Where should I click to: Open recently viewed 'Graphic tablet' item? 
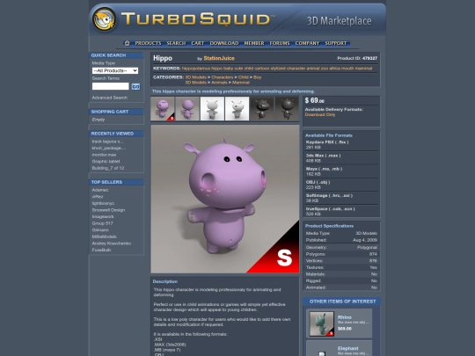(x=106, y=162)
